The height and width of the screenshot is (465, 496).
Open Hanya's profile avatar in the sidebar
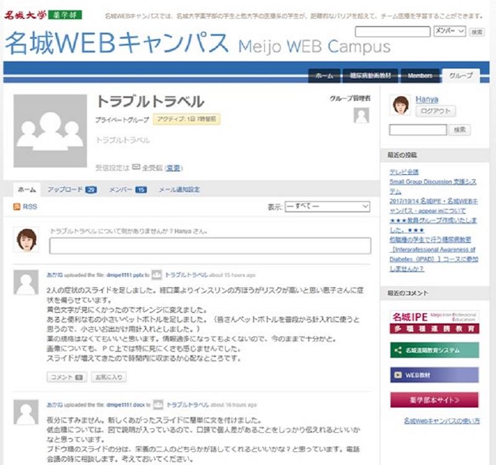coord(401,105)
